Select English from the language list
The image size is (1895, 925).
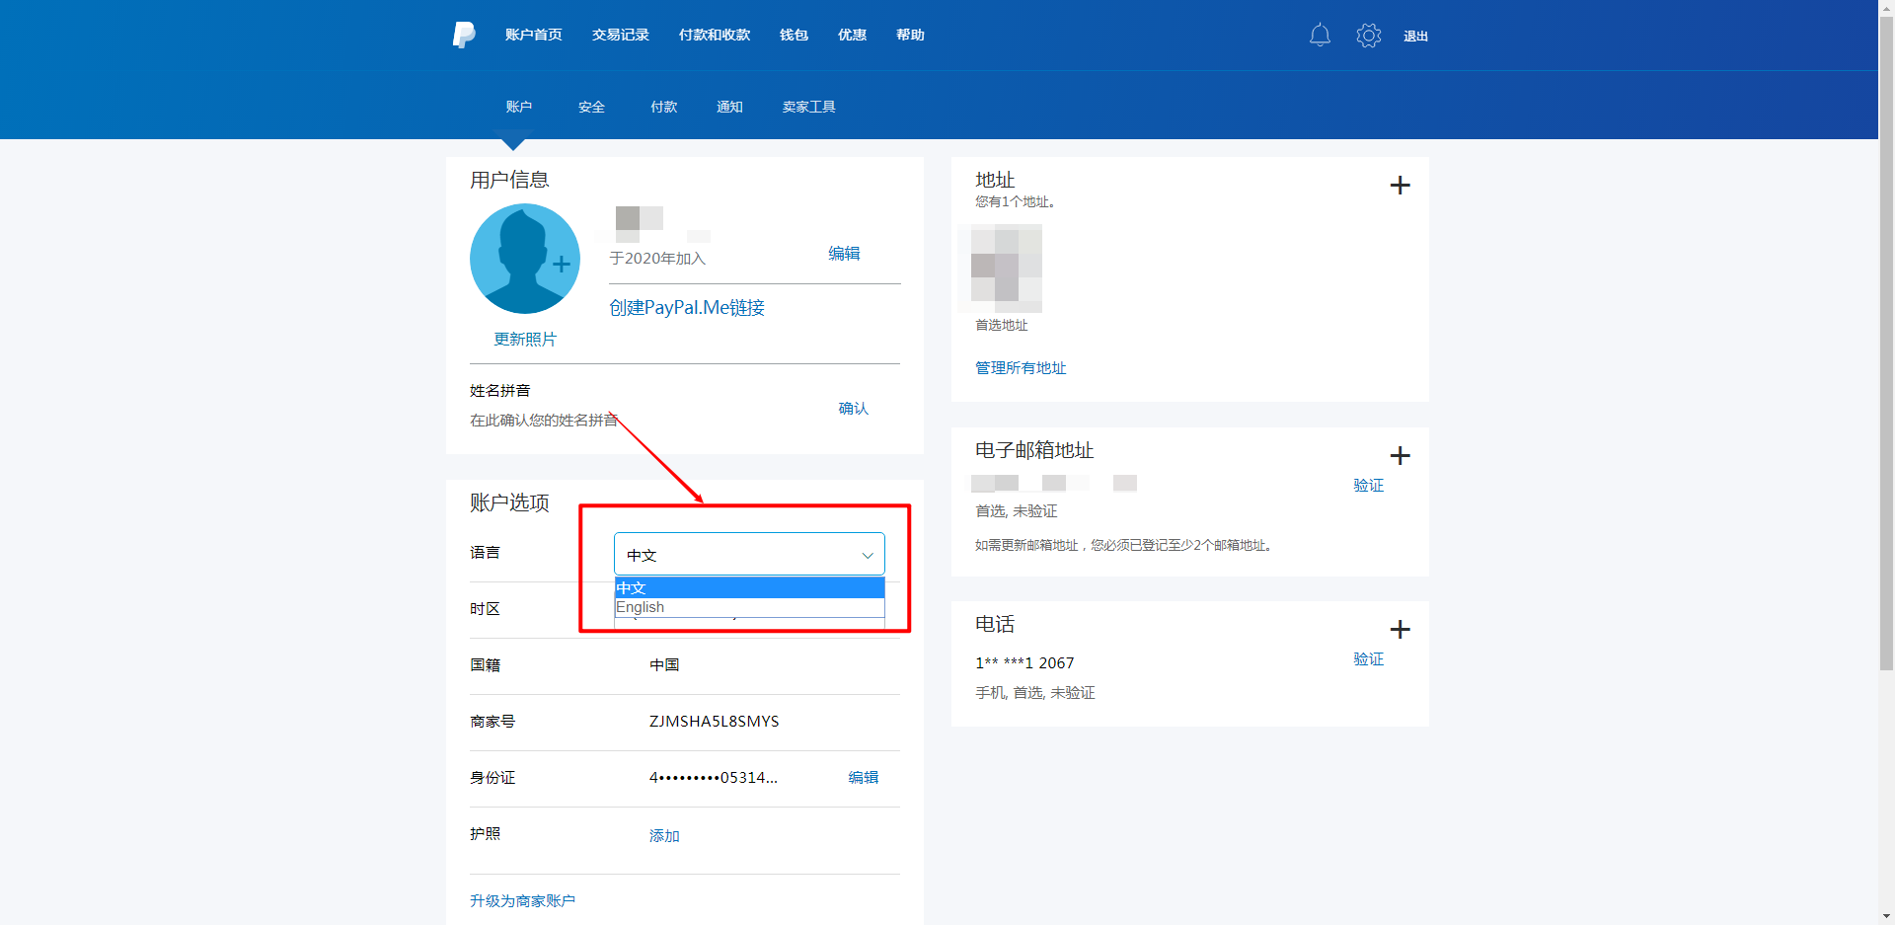click(x=749, y=608)
